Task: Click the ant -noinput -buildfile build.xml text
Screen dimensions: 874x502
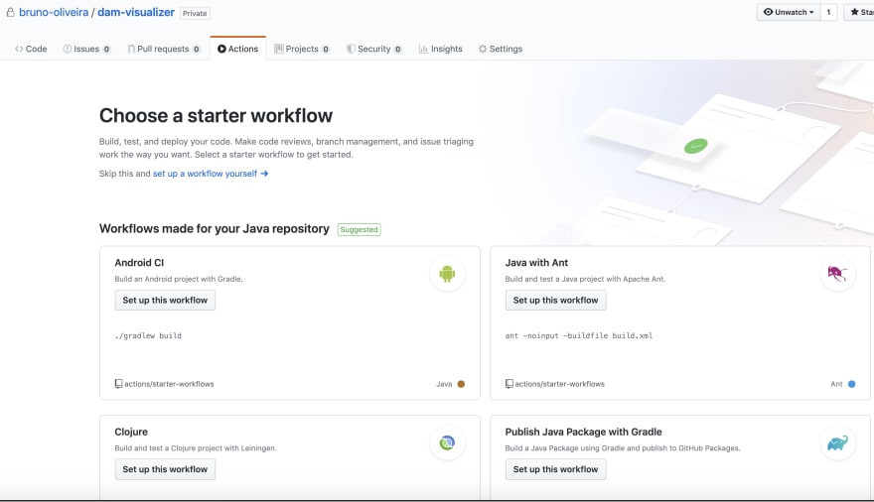Action: click(x=579, y=335)
